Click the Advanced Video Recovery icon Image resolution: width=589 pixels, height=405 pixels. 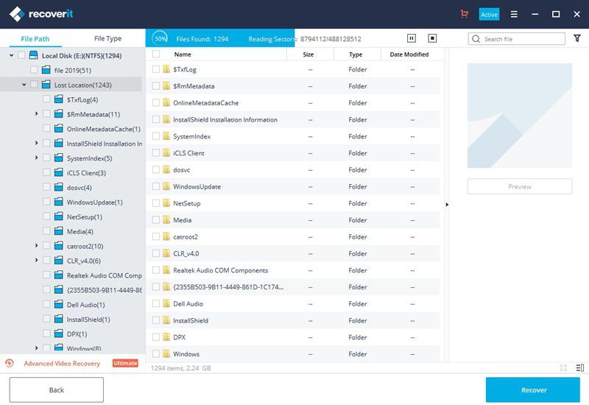pos(10,363)
